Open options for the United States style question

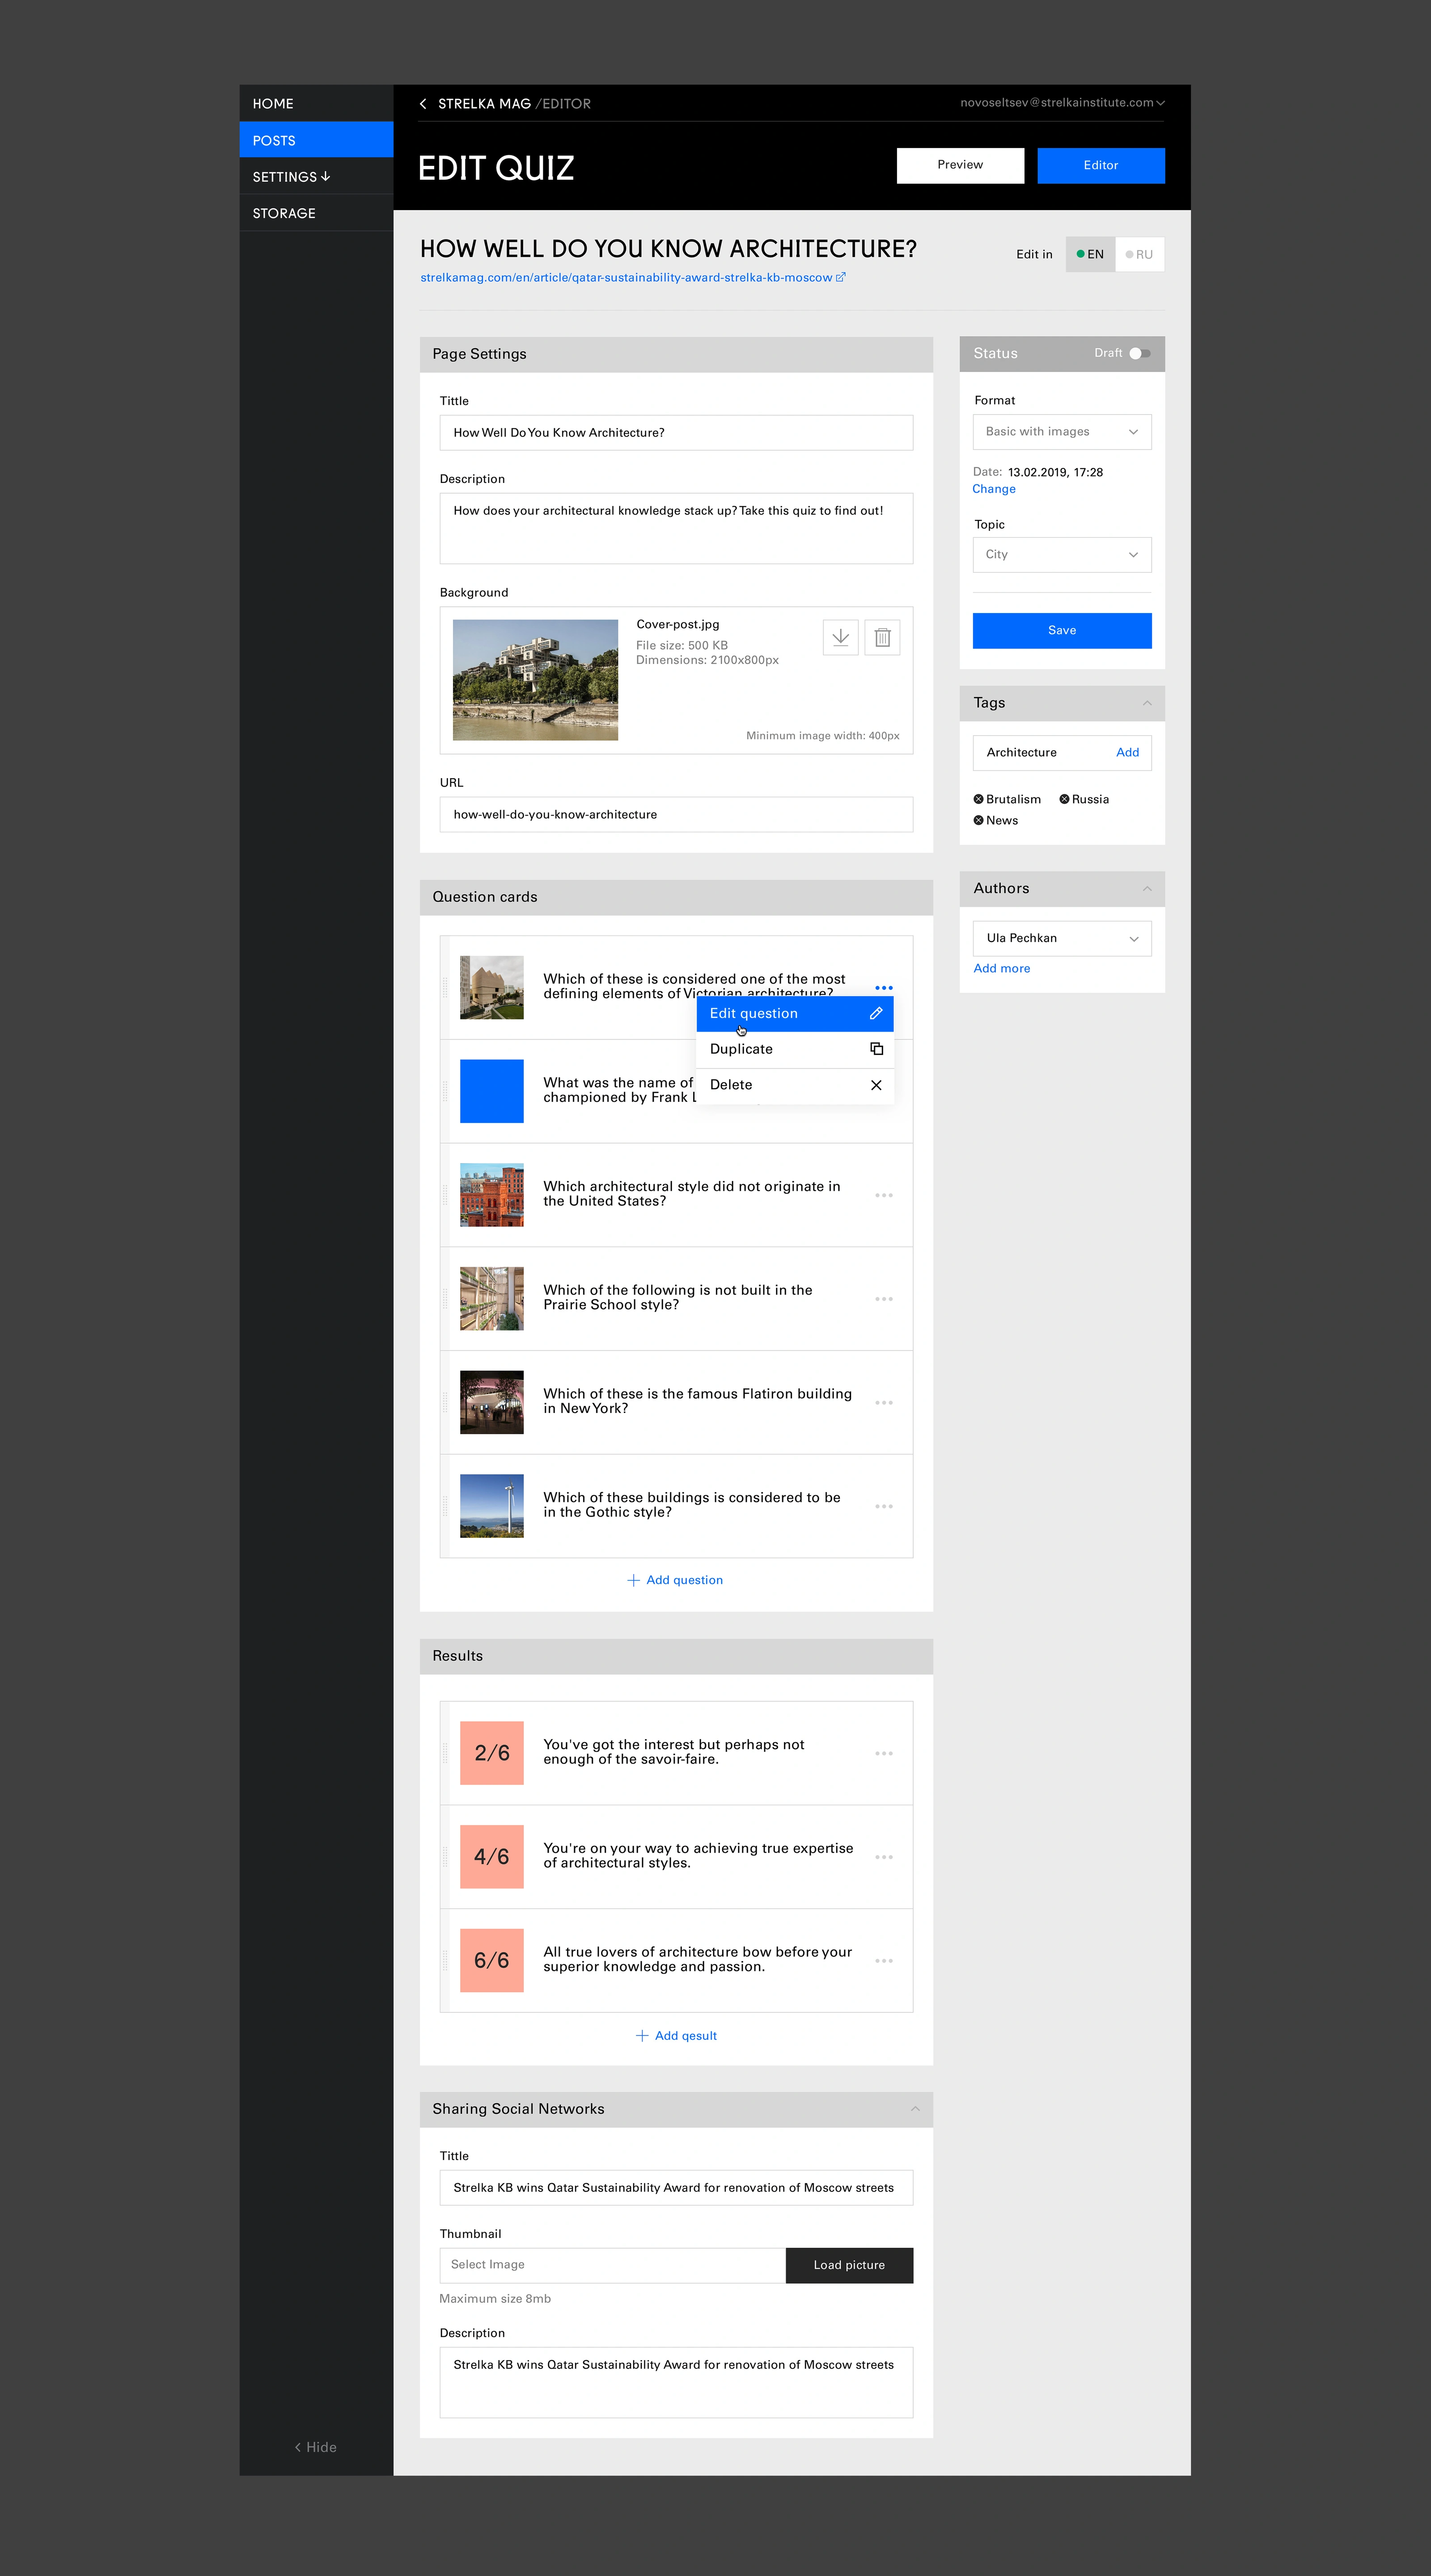coord(884,1195)
